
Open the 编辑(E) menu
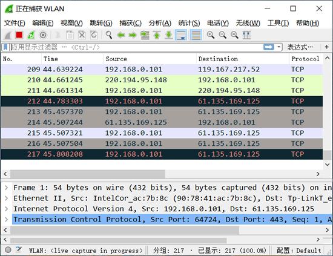pos(43,23)
